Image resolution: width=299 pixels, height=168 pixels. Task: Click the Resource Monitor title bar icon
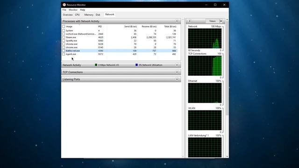point(64,5)
